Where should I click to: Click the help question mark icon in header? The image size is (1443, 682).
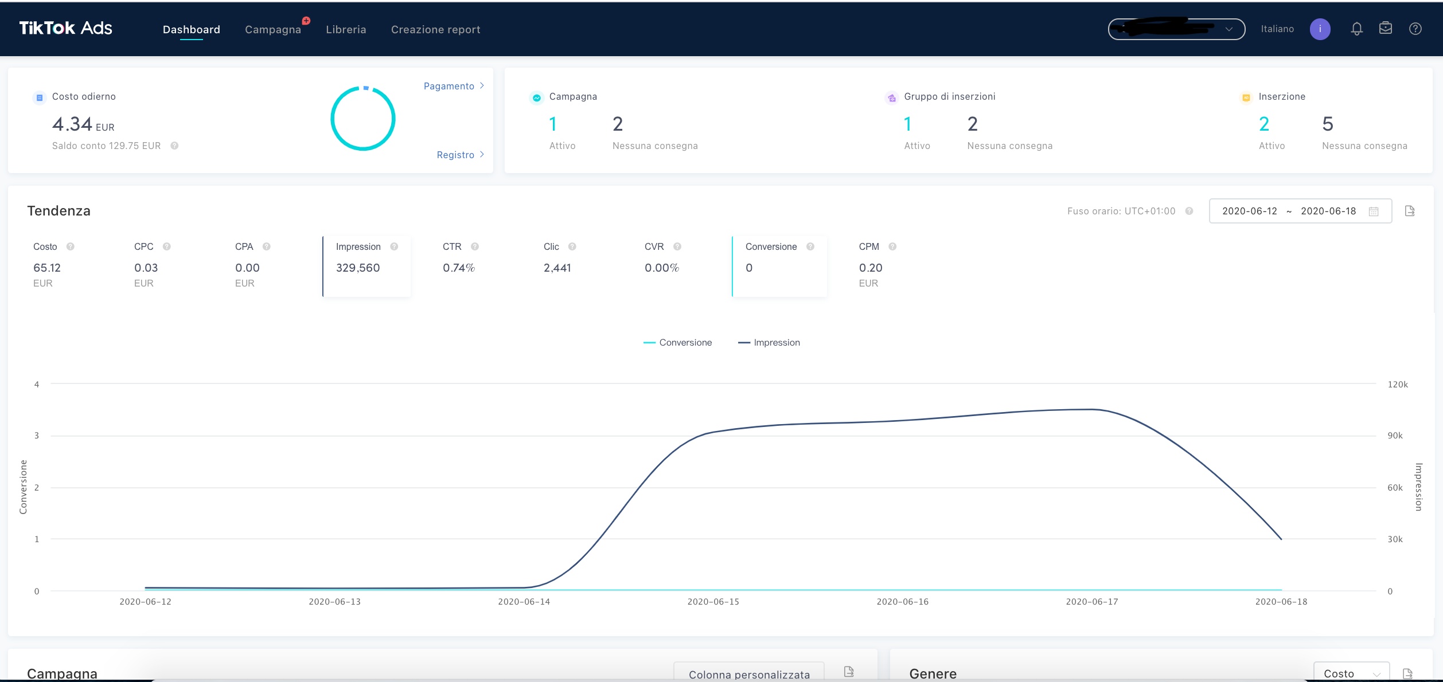(x=1415, y=29)
